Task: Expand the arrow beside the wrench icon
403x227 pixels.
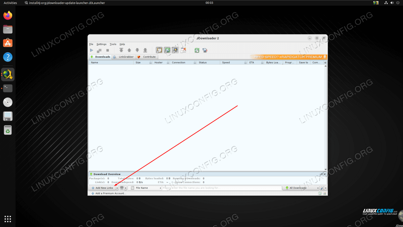Action: click(x=325, y=188)
